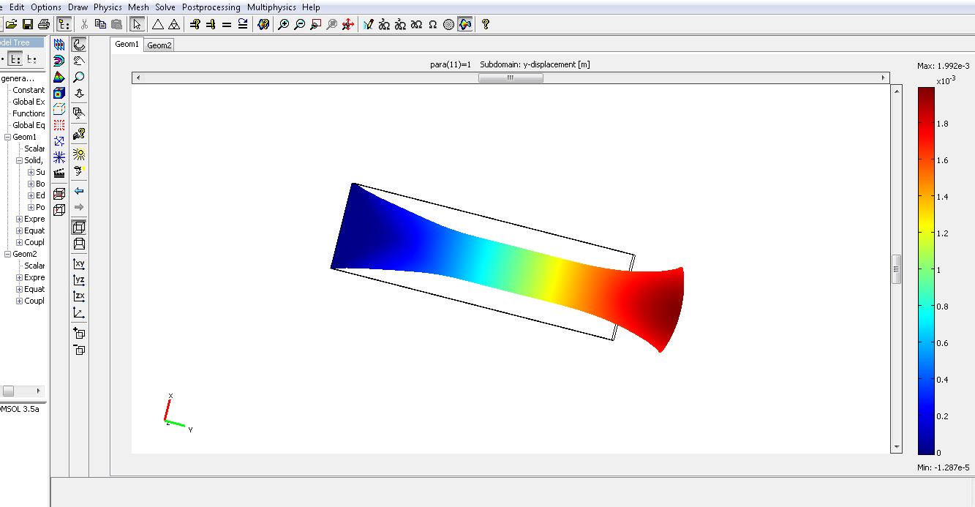975x507 pixels.
Task: Toggle the detail view in Model Tree panel
Action: [15, 59]
